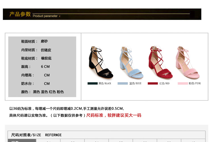Click the 粉色/PINK color label
This screenshot has width=213, height=142.
[195, 83]
